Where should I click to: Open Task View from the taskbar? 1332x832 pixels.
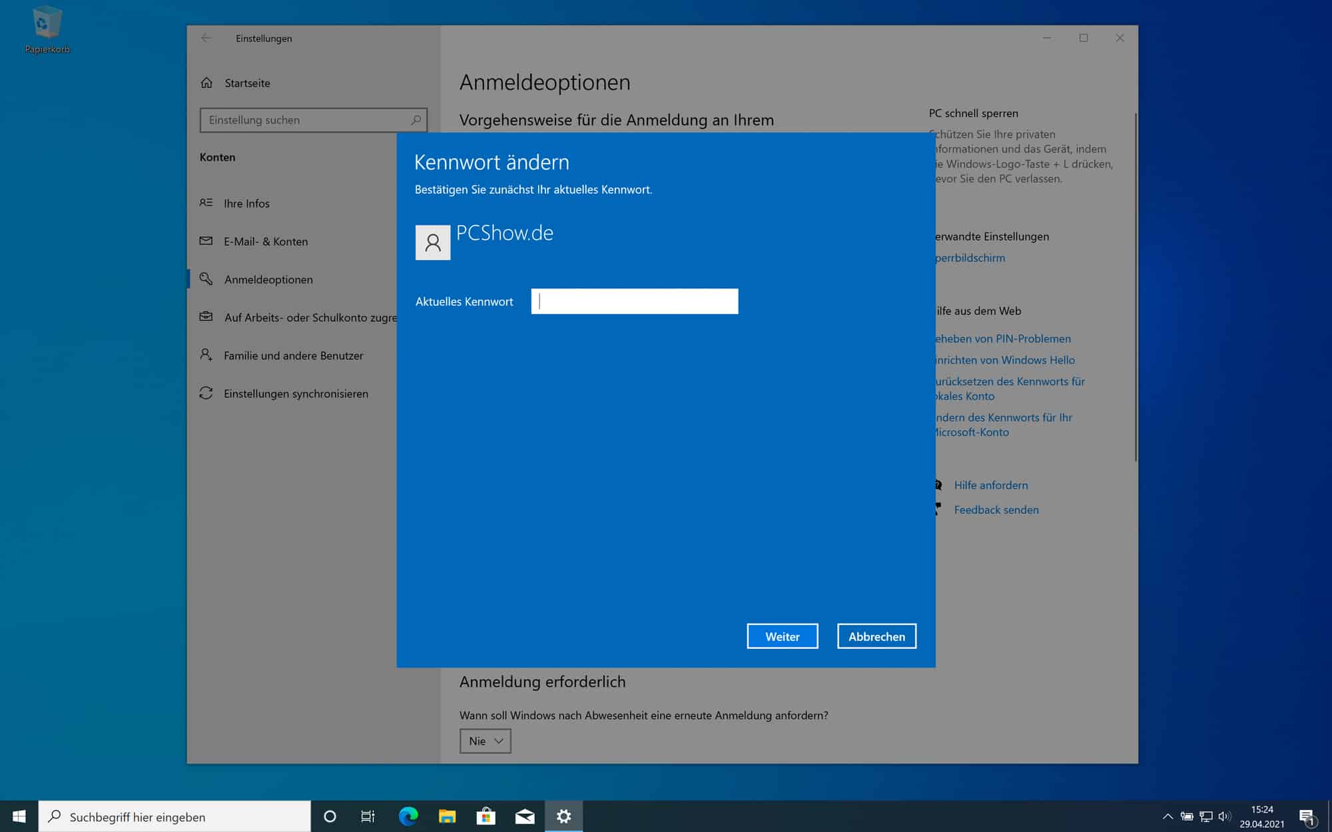click(368, 816)
